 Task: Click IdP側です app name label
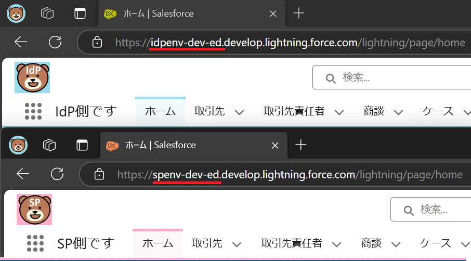click(x=86, y=111)
